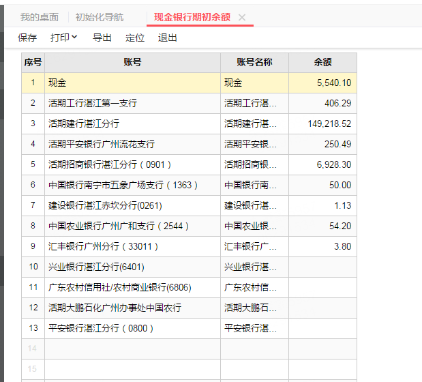Viewport: 422px width, 382px height.
Task: Select 汇丰银行广州分行（33011） account cell
Action: pyautogui.click(x=132, y=246)
